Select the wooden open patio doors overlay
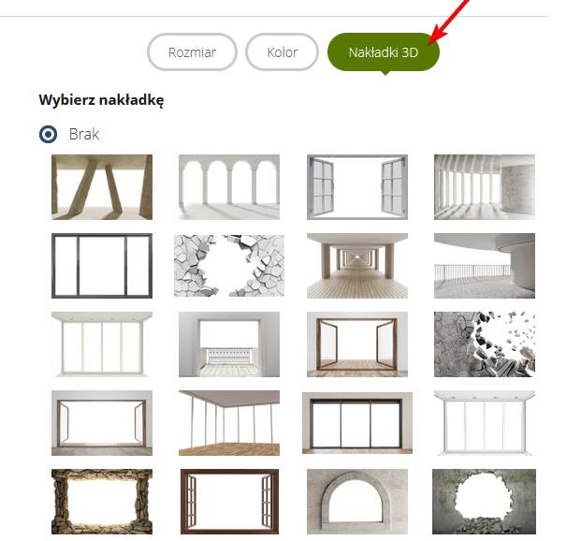Image resolution: width=581 pixels, height=541 pixels. pos(357,344)
